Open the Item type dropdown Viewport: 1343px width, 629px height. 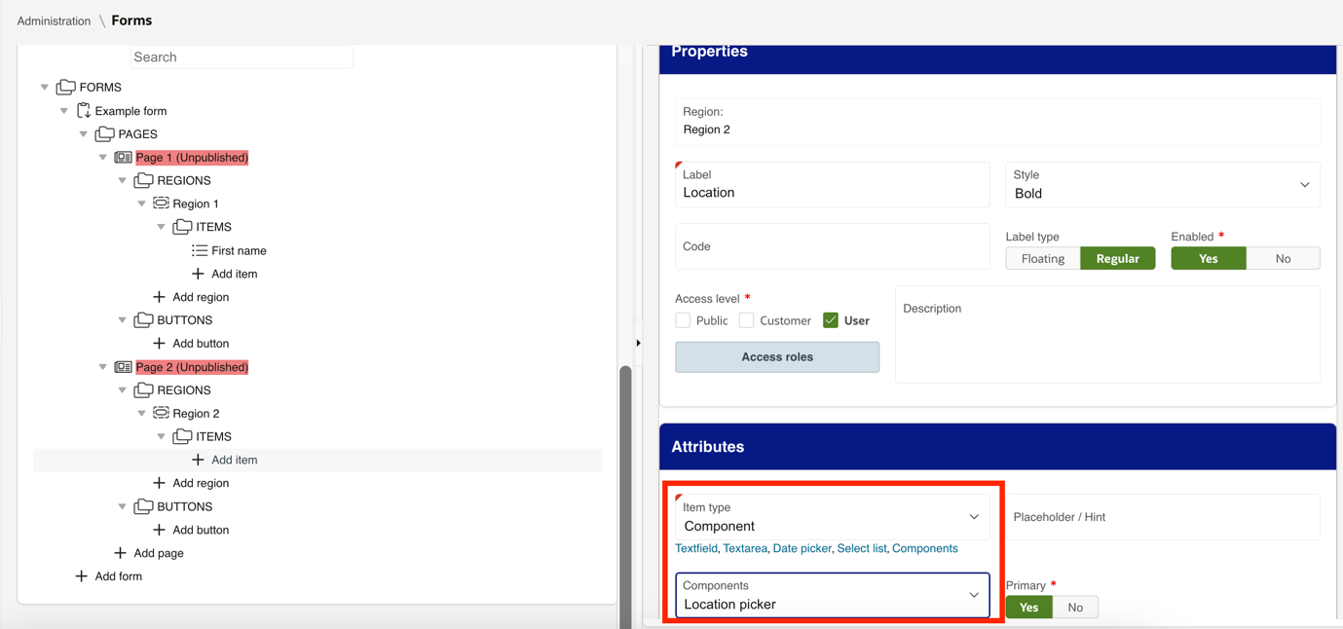tap(973, 517)
